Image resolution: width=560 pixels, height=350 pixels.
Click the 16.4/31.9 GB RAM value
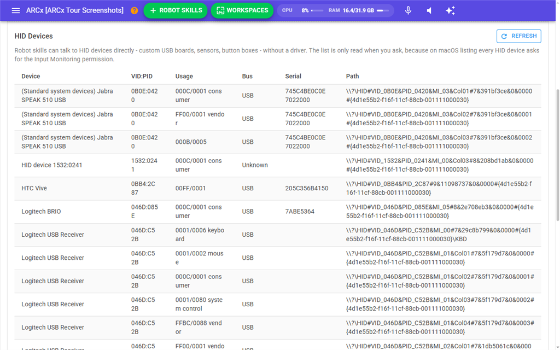[358, 10]
